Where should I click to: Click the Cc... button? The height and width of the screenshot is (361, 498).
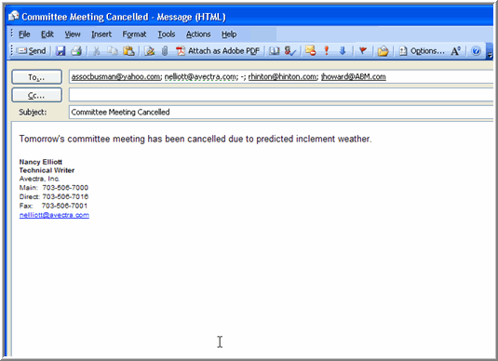[36, 95]
